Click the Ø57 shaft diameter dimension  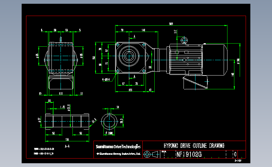pyautogui.click(x=40, y=120)
